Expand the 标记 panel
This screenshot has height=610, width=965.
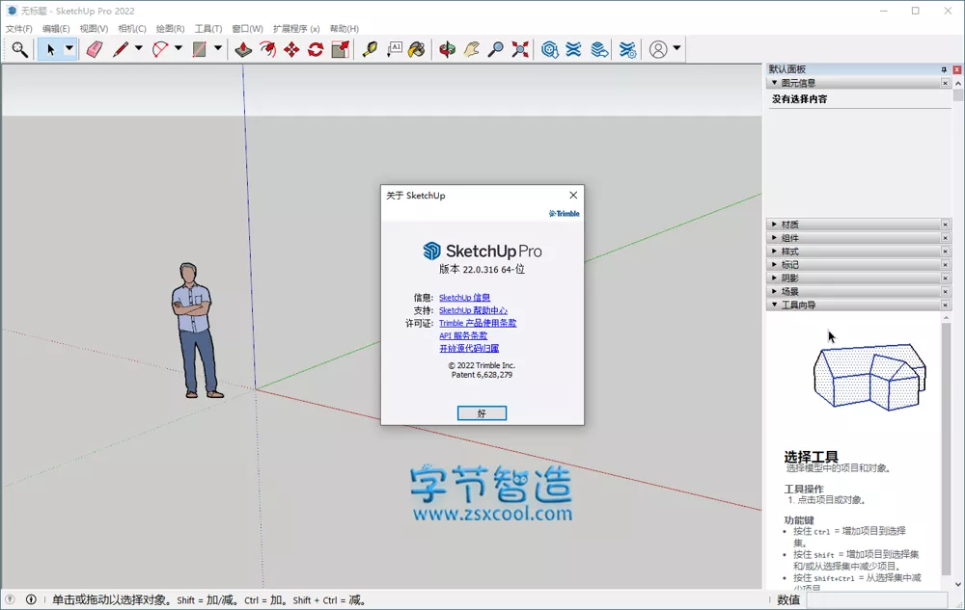(x=774, y=264)
